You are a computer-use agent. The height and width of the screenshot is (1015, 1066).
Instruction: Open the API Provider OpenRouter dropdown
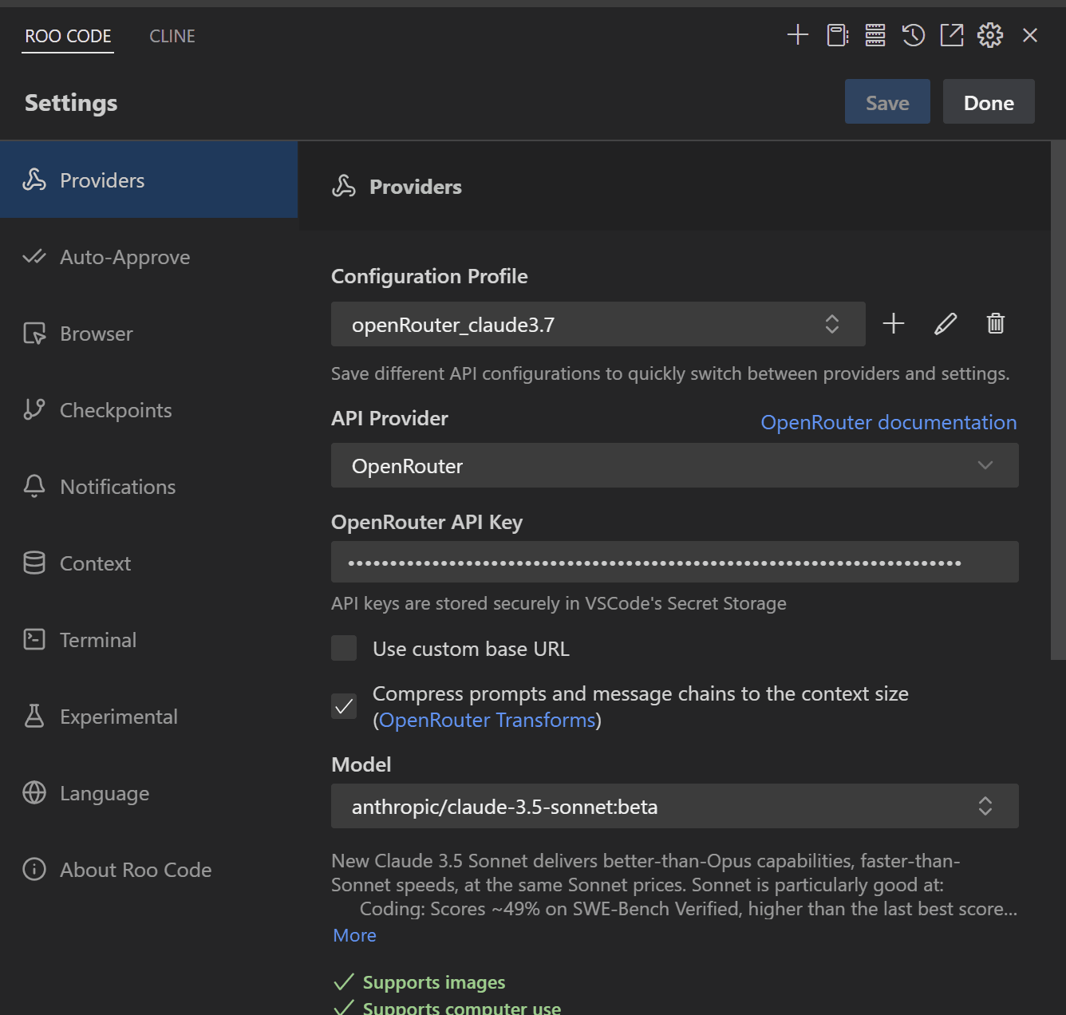click(675, 465)
